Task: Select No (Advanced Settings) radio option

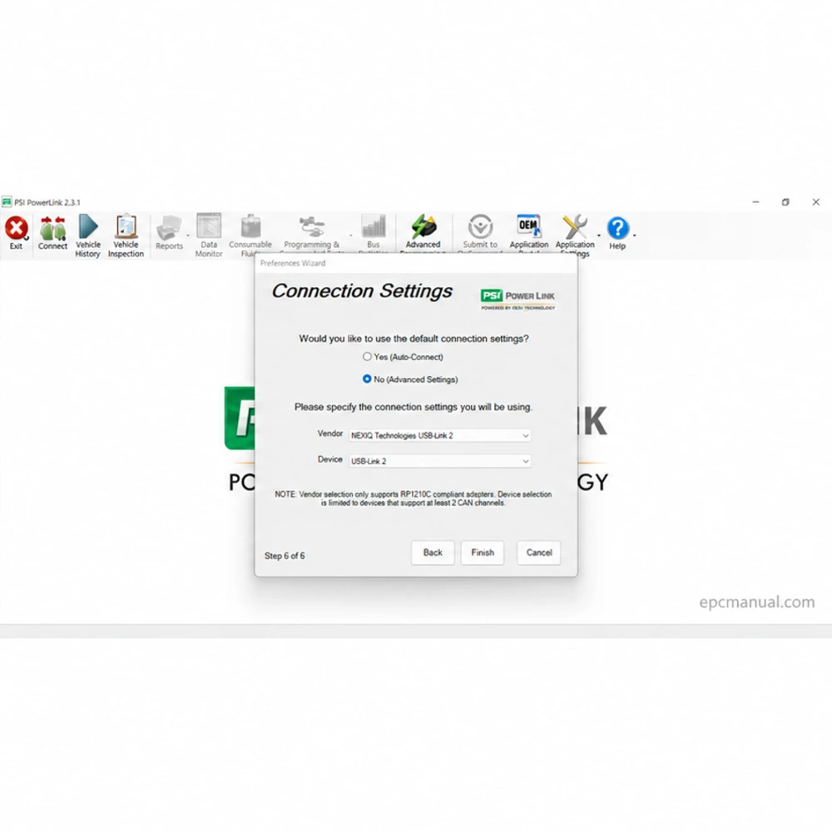Action: pyautogui.click(x=367, y=379)
